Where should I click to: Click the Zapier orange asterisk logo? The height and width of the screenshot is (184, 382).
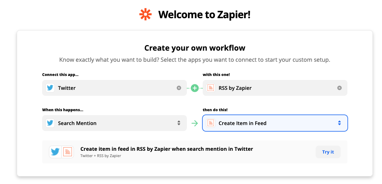click(x=145, y=14)
